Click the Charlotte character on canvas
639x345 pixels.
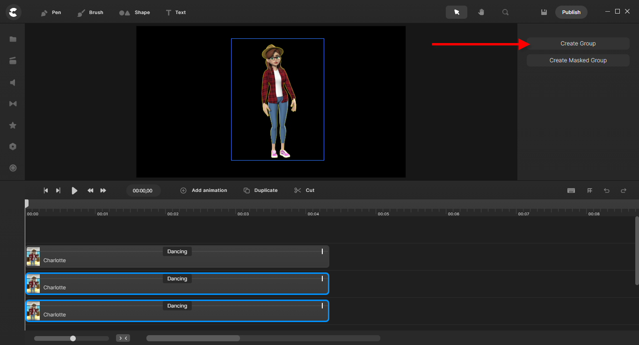(278, 101)
